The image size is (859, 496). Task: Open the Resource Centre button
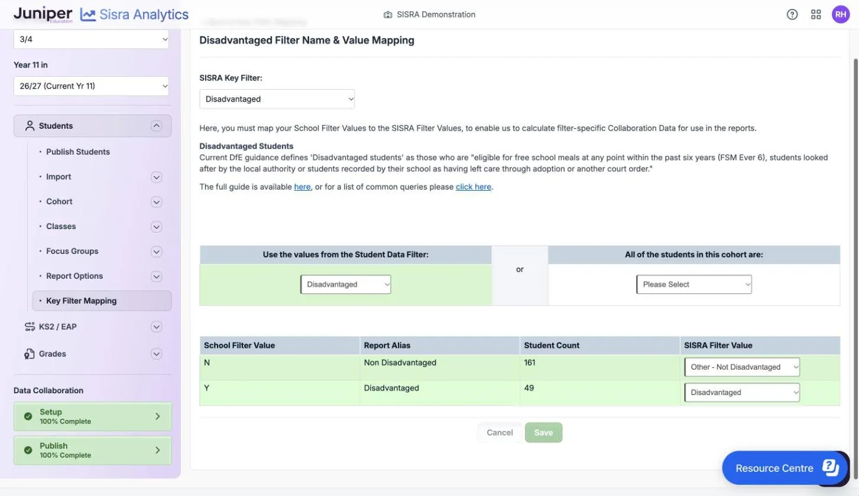[x=786, y=468]
